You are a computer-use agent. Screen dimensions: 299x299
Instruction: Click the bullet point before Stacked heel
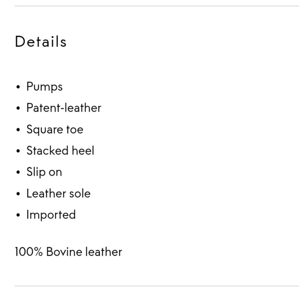click(18, 151)
